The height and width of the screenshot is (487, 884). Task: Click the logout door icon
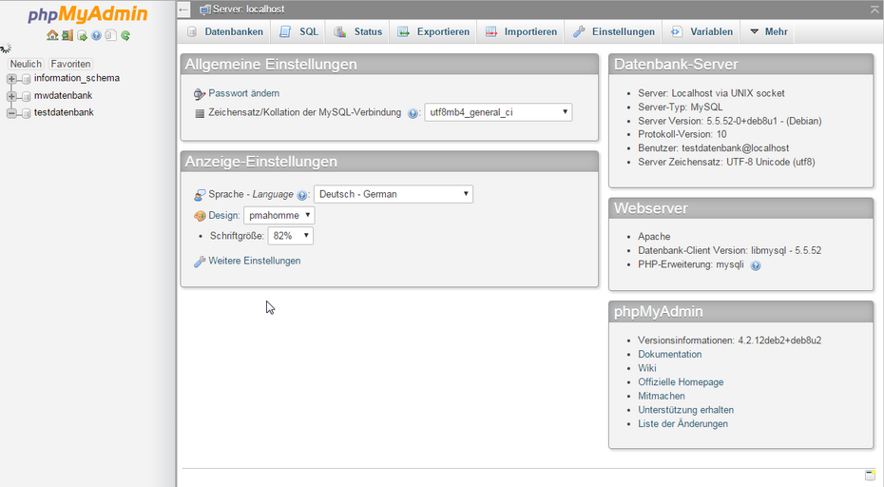coord(67,35)
